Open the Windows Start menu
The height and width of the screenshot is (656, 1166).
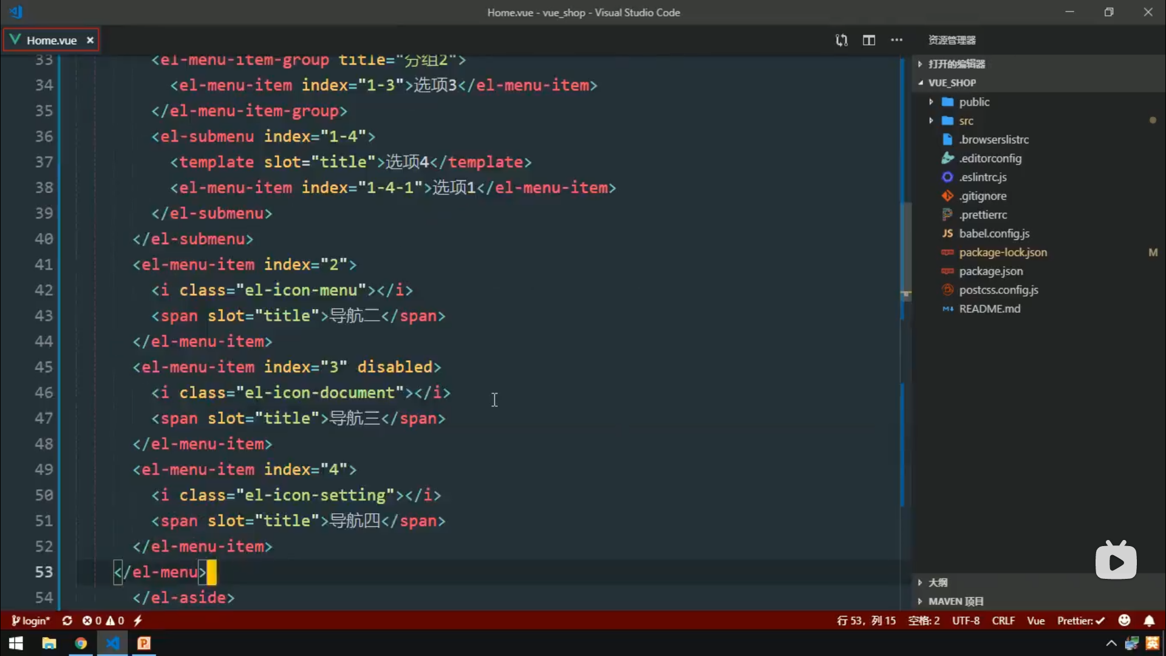click(x=16, y=643)
